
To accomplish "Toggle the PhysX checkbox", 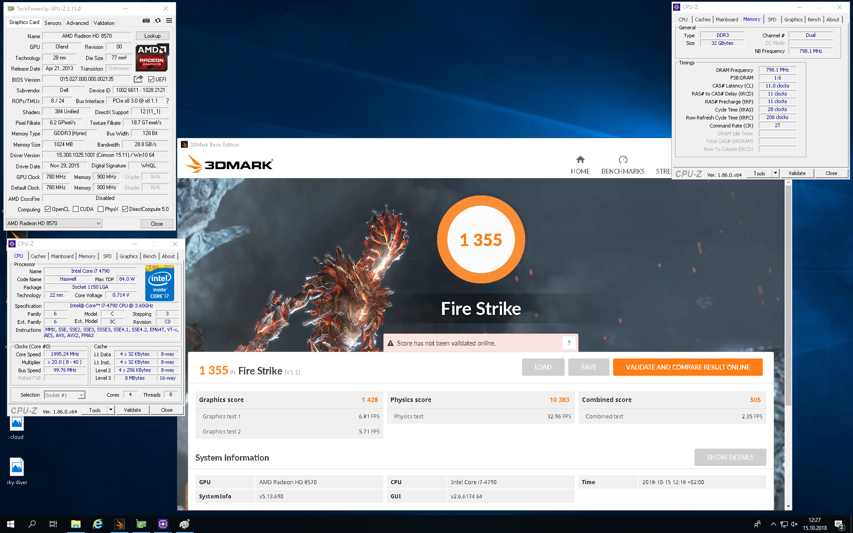I will pyautogui.click(x=101, y=209).
